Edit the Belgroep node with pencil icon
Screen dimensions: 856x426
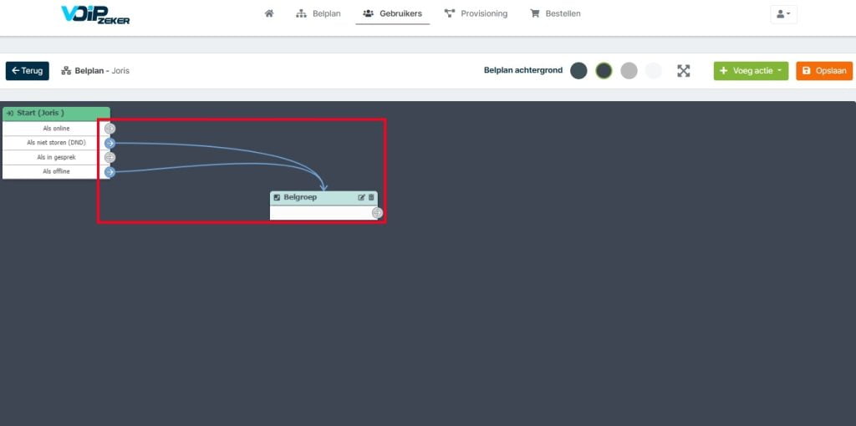[361, 197]
